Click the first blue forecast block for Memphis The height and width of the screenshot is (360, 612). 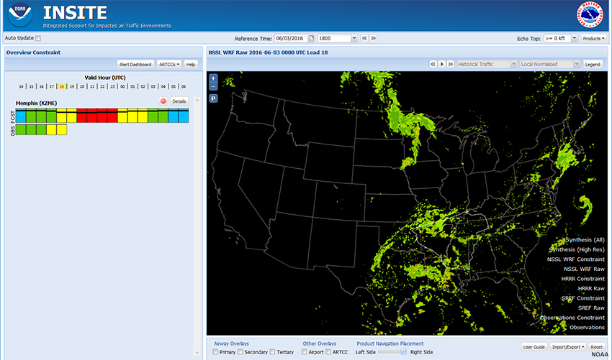pyautogui.click(x=21, y=116)
